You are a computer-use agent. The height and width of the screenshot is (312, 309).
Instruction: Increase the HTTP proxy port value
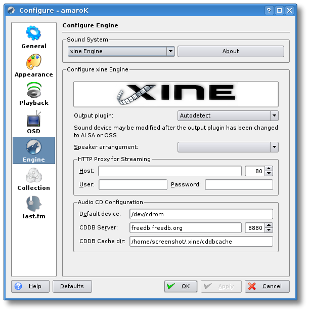pyautogui.click(x=268, y=169)
